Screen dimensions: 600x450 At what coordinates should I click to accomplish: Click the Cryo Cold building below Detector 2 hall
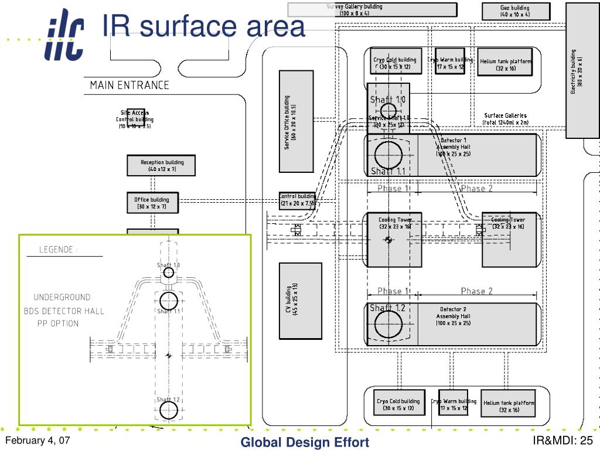[400, 403]
